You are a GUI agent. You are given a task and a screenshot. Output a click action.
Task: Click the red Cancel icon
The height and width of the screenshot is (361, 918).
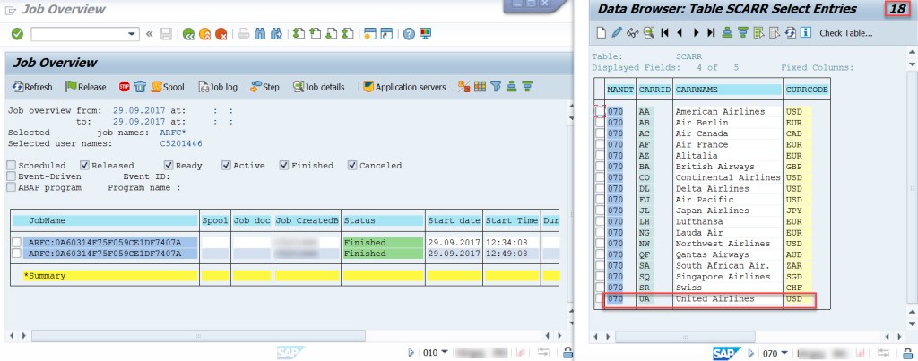pos(221,34)
